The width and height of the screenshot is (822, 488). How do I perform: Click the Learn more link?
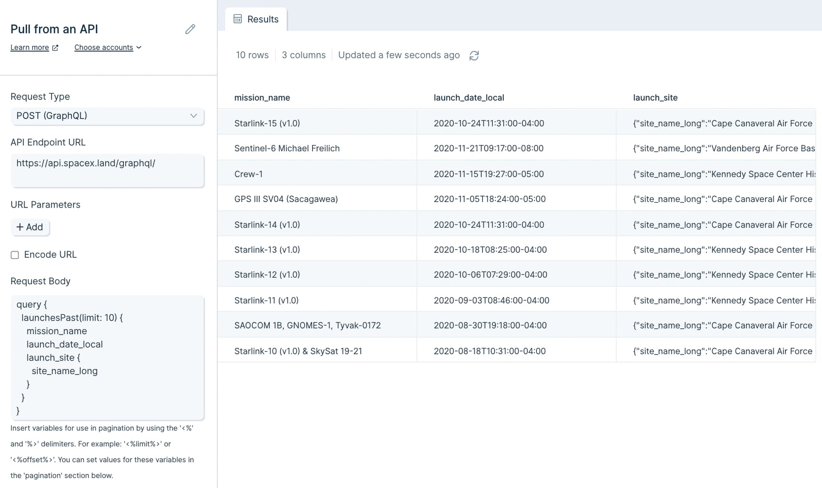click(x=30, y=47)
